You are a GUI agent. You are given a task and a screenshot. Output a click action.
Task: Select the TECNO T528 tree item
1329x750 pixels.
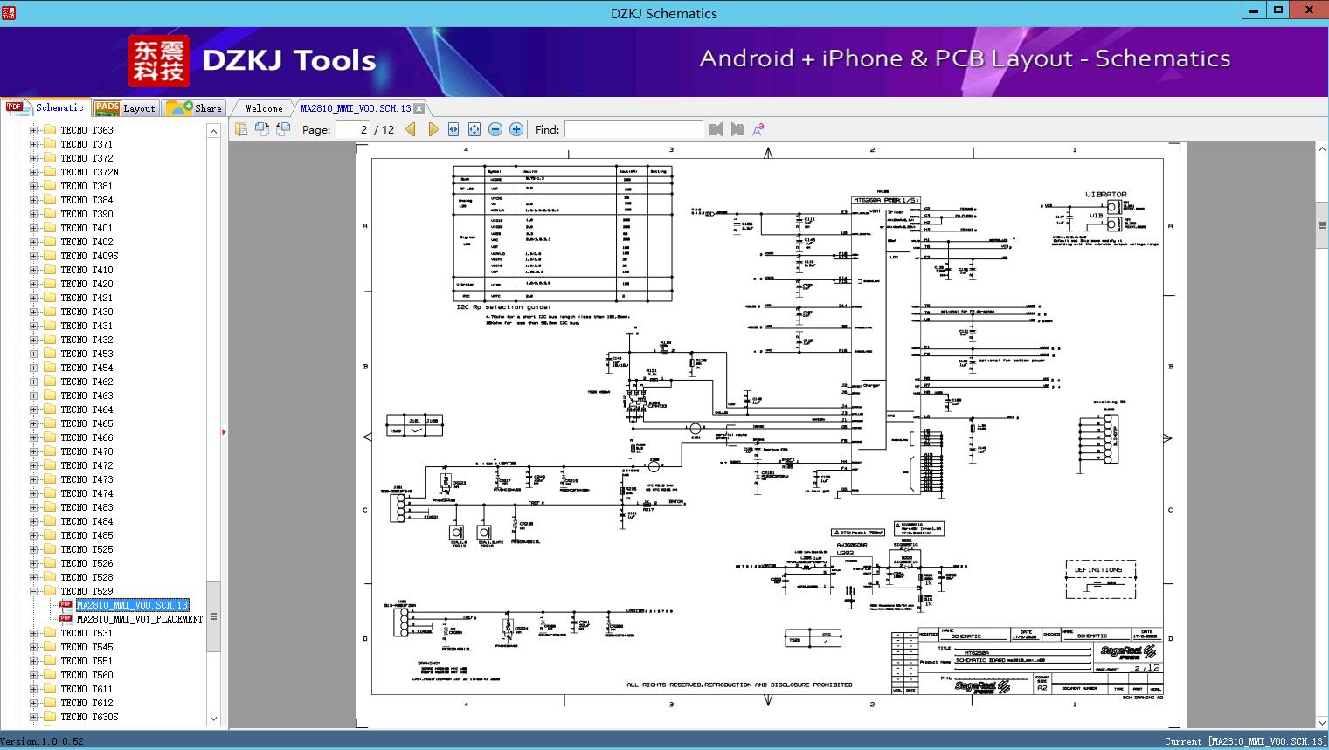87,577
